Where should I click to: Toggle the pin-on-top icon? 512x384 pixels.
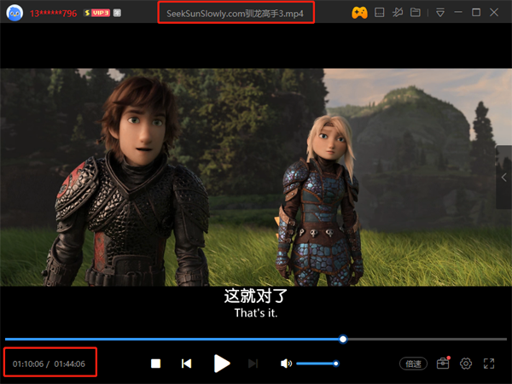[x=398, y=13]
